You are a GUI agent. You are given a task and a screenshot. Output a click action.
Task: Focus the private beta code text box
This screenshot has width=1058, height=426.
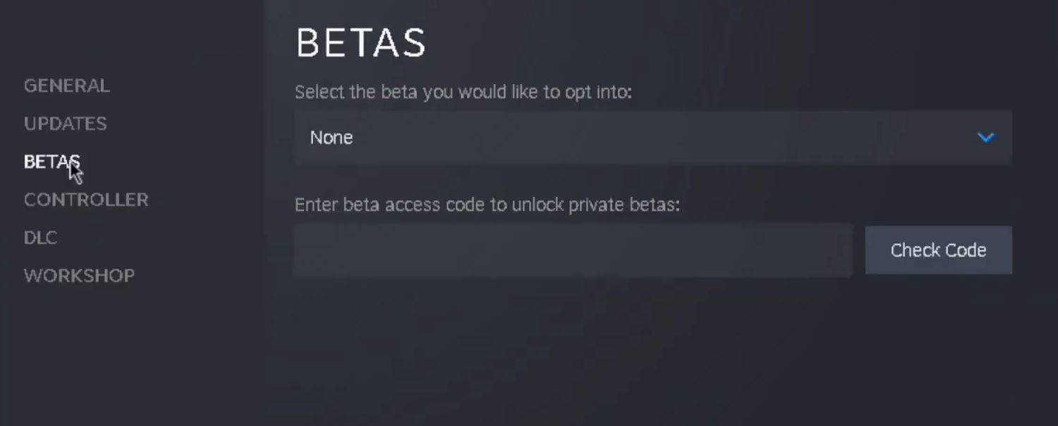[x=573, y=250]
